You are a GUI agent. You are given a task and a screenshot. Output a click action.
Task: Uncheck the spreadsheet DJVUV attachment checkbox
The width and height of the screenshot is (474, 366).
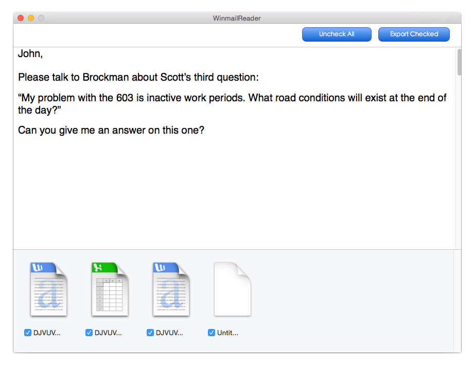89,333
